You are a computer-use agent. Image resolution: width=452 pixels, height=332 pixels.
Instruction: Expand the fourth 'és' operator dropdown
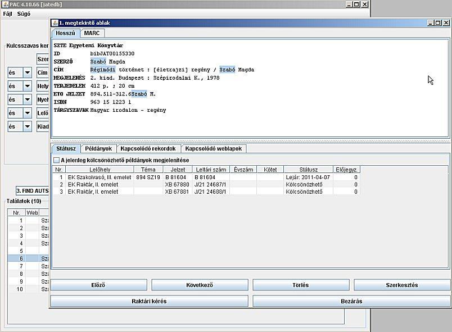28,113
